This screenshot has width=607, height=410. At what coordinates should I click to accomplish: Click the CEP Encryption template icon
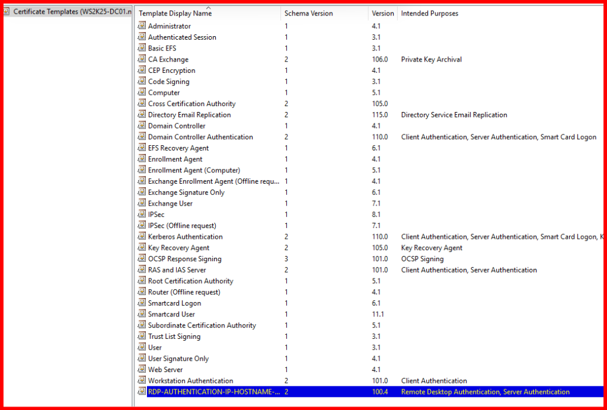pyautogui.click(x=142, y=71)
